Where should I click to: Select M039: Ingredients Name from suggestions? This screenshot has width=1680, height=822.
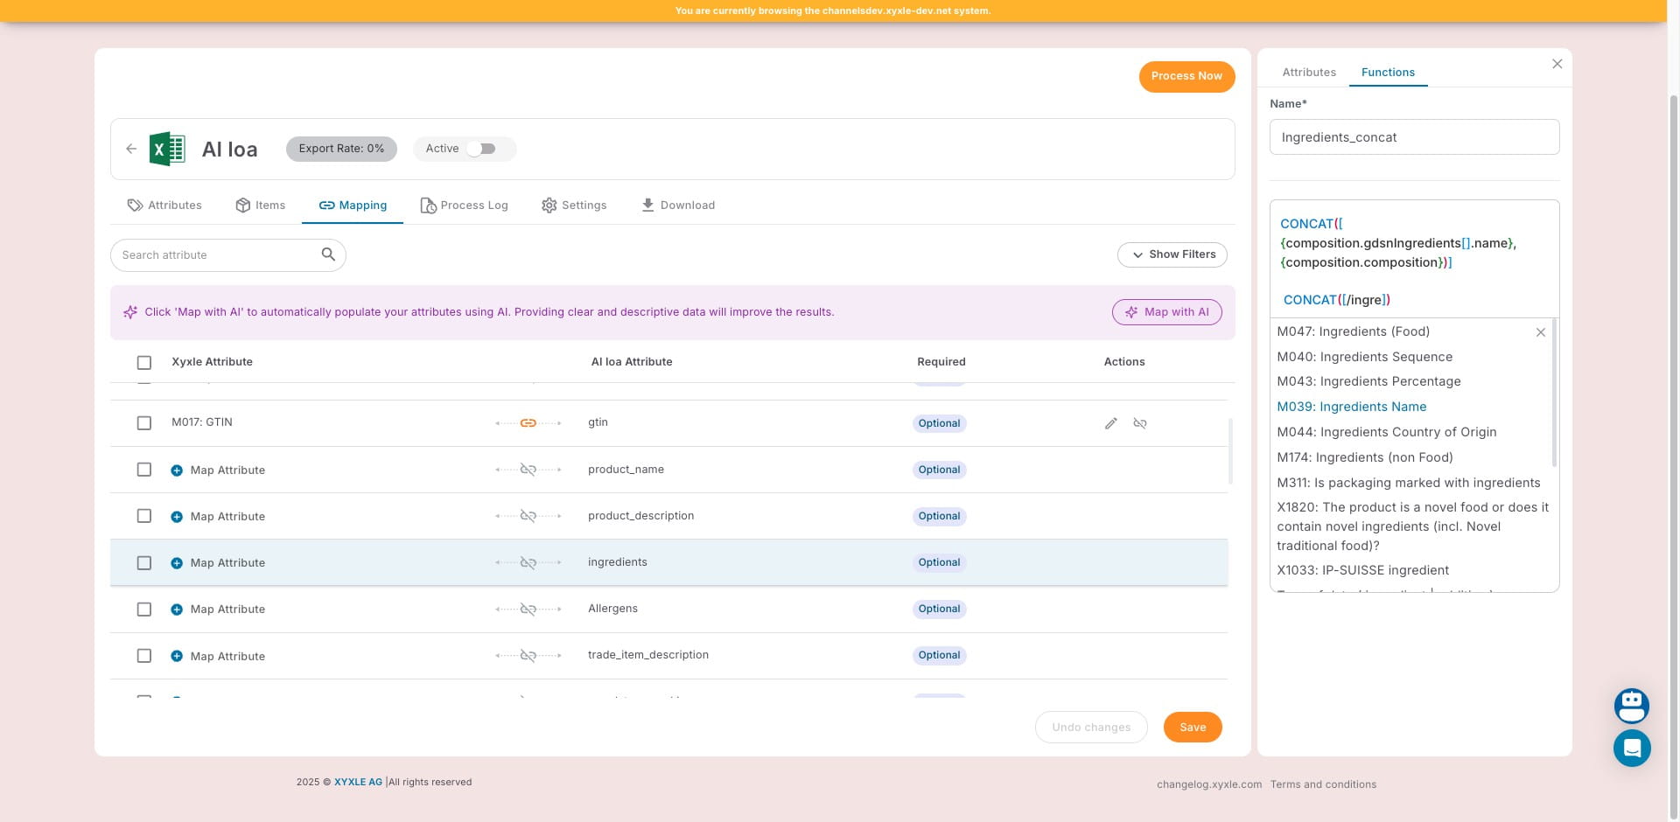1351,407
